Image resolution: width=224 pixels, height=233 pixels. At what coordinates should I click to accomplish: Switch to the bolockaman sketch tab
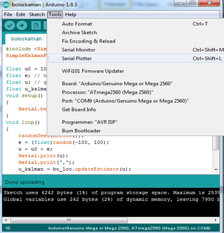pos(26,39)
